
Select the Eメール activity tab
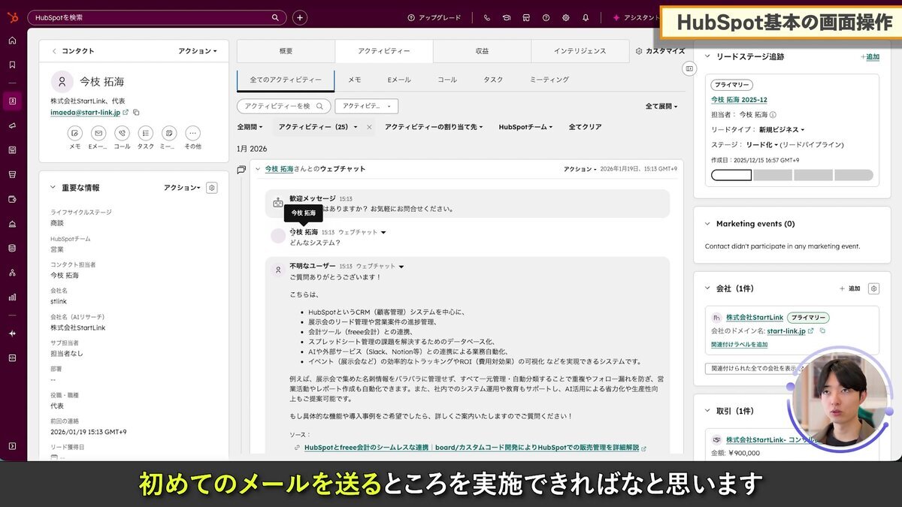(x=398, y=80)
